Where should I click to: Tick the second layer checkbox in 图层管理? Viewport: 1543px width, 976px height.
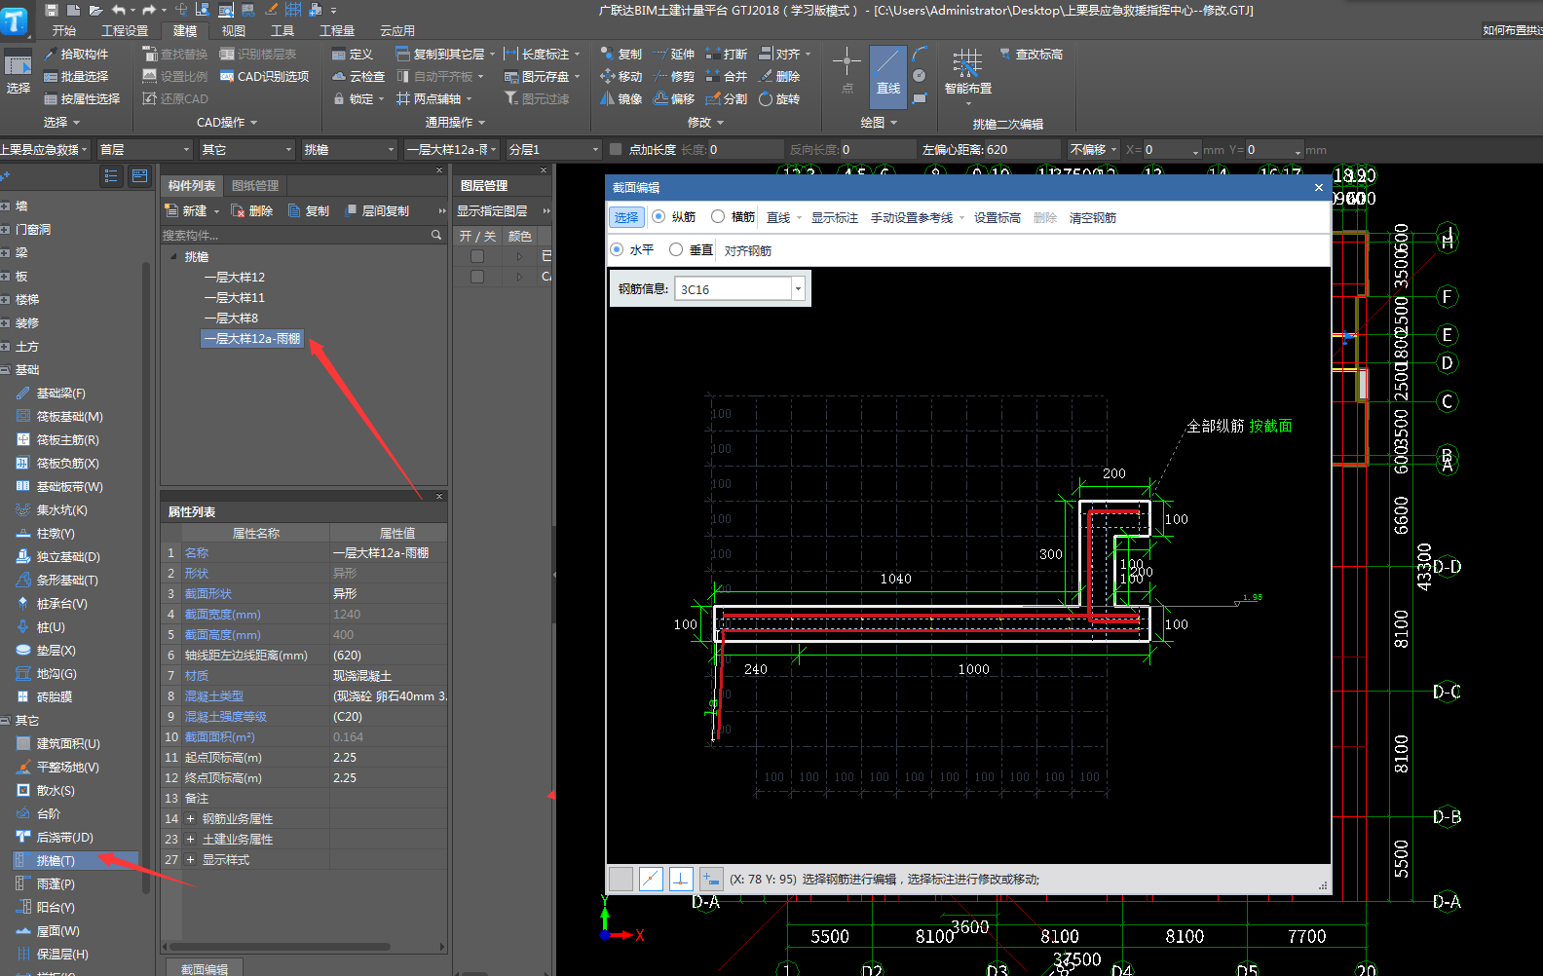[x=477, y=277]
